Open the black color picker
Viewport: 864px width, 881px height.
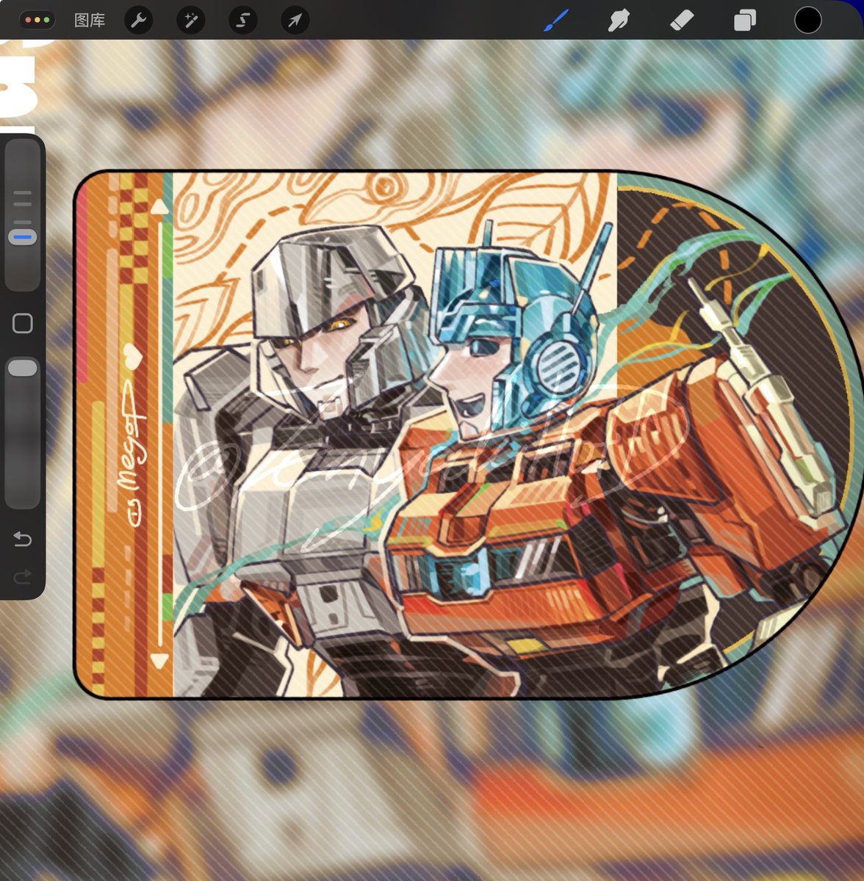[x=807, y=21]
